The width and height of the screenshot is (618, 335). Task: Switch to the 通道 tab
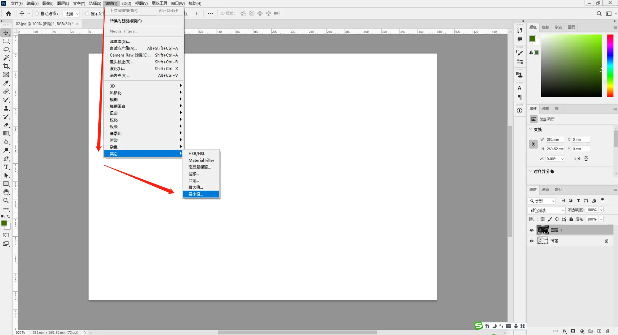(x=545, y=189)
